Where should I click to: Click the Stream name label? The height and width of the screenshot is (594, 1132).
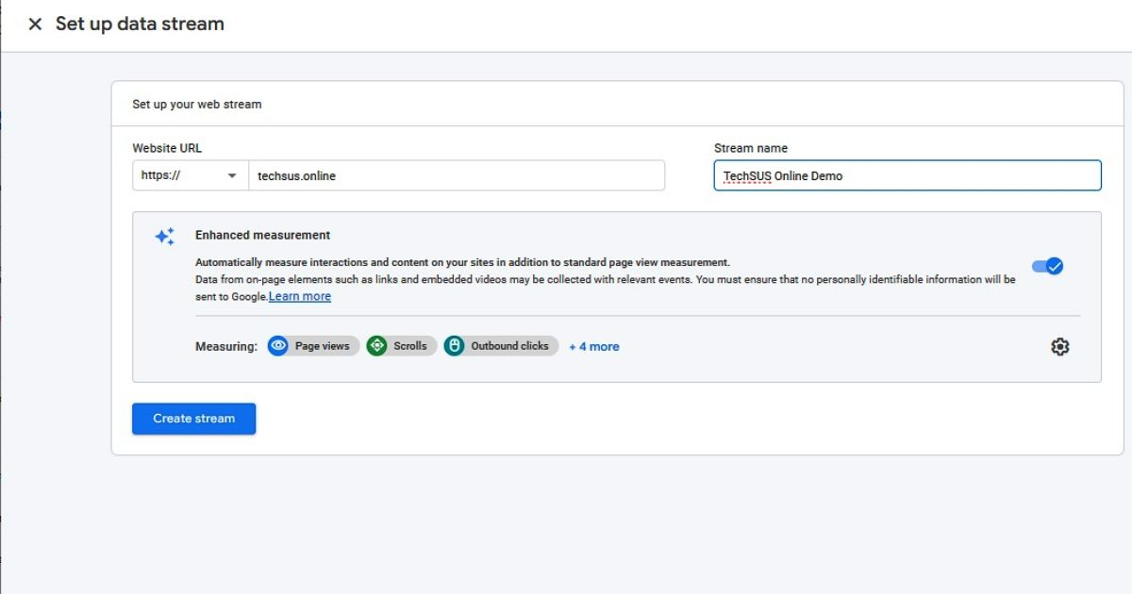click(751, 148)
